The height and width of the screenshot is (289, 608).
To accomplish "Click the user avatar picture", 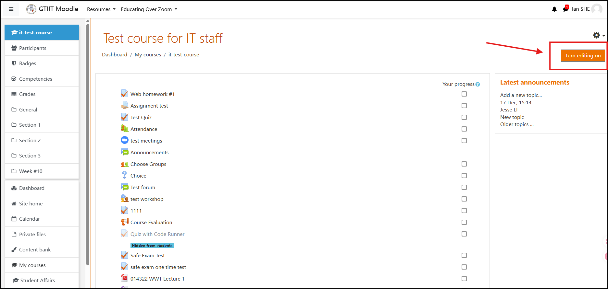I will (x=597, y=9).
